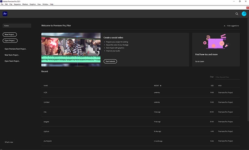
Task: Click the social video tutorial thumbnail
Action: [x=71, y=50]
